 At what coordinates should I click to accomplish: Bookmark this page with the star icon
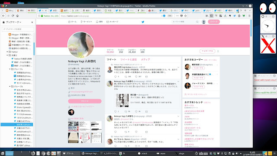click(185, 16)
